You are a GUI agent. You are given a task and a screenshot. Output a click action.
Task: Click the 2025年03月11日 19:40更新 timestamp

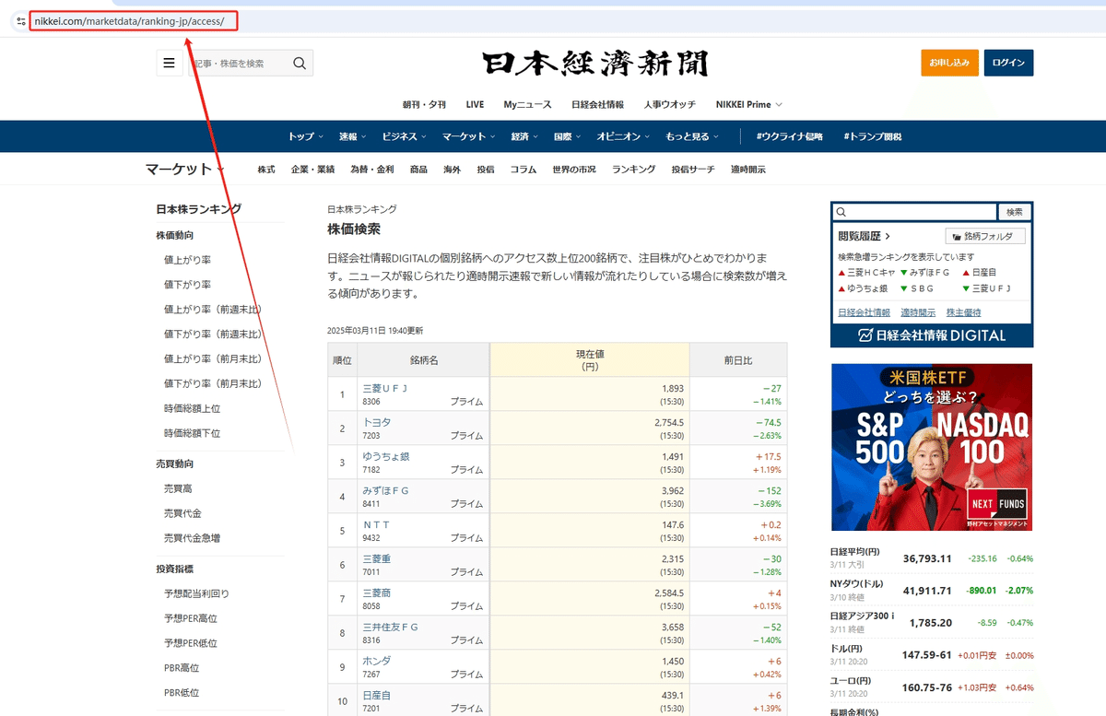(x=375, y=330)
